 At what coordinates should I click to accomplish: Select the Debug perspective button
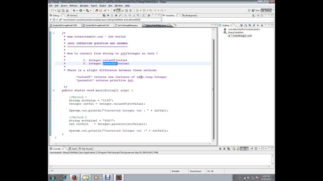(x=266, y=10)
